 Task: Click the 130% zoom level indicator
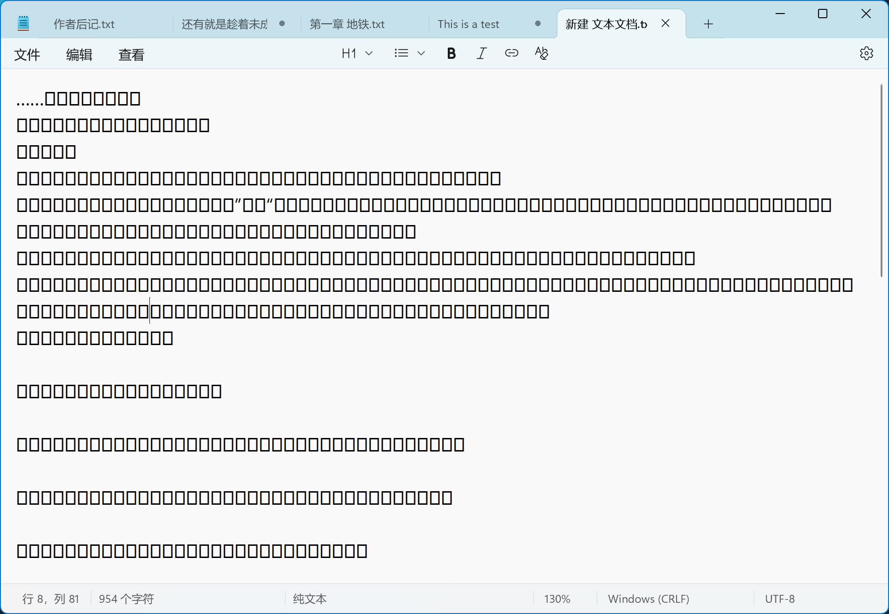557,599
